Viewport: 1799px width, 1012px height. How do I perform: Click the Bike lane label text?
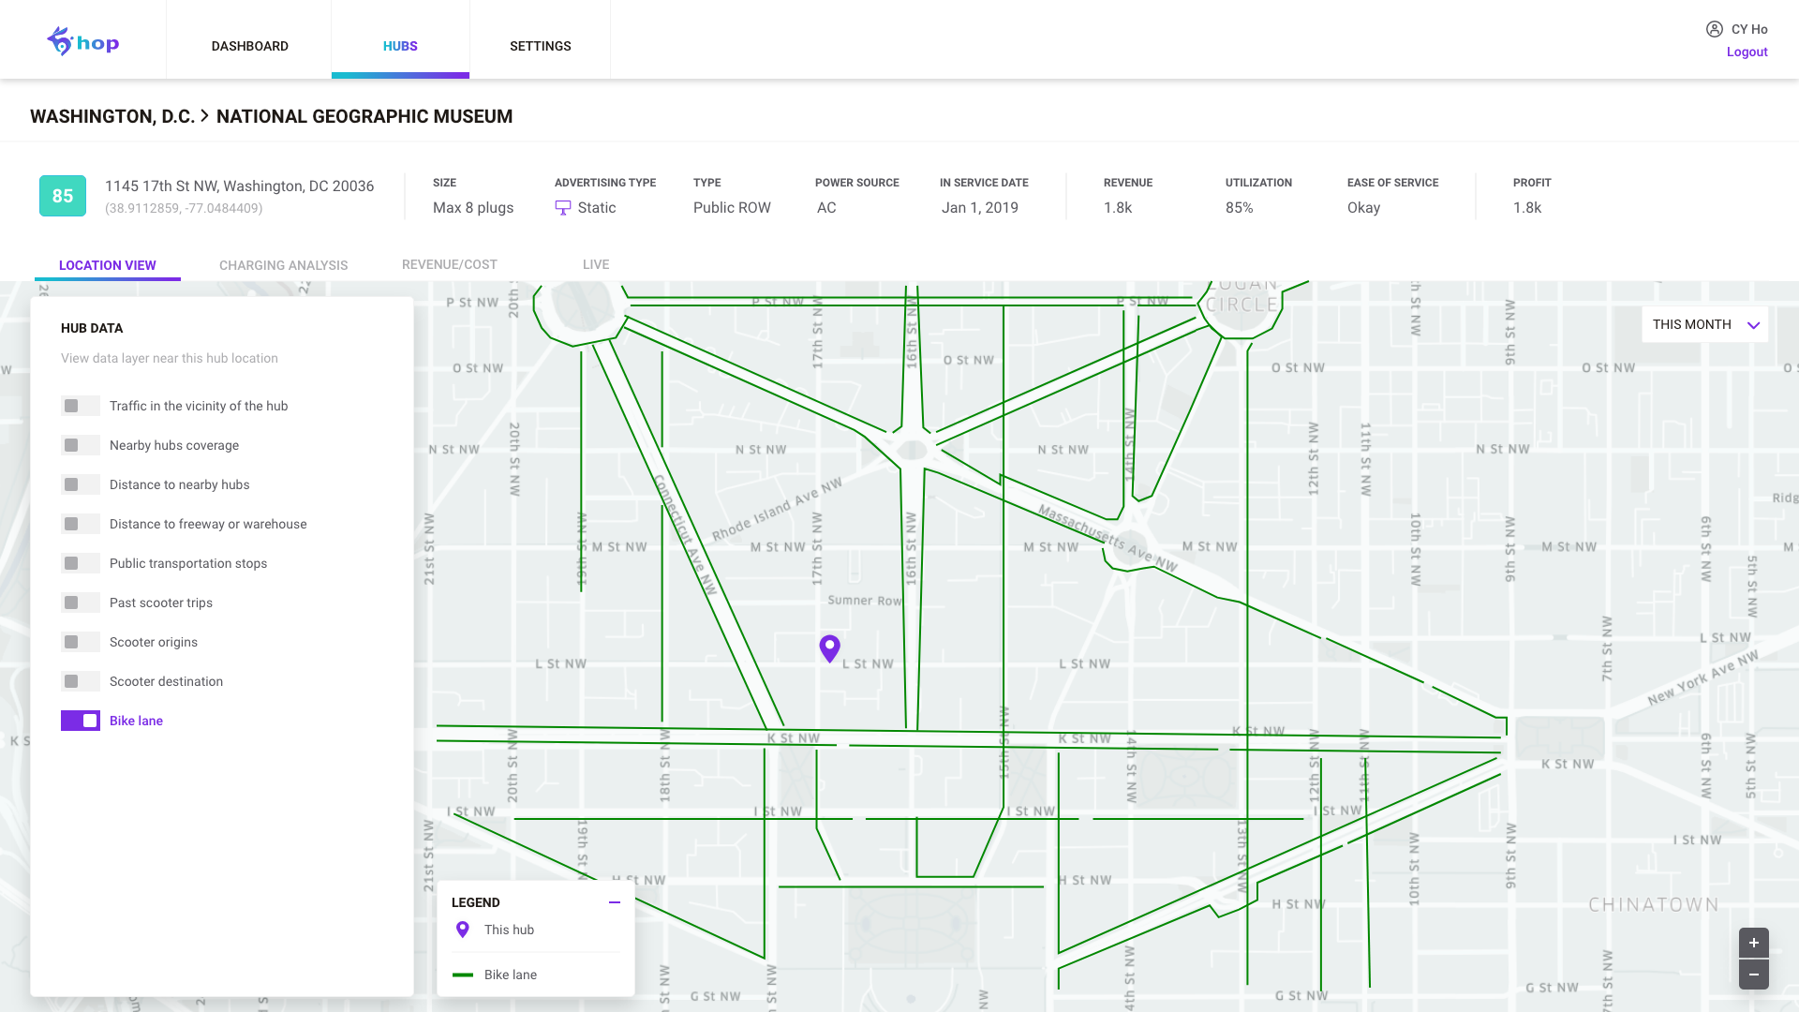pos(136,721)
